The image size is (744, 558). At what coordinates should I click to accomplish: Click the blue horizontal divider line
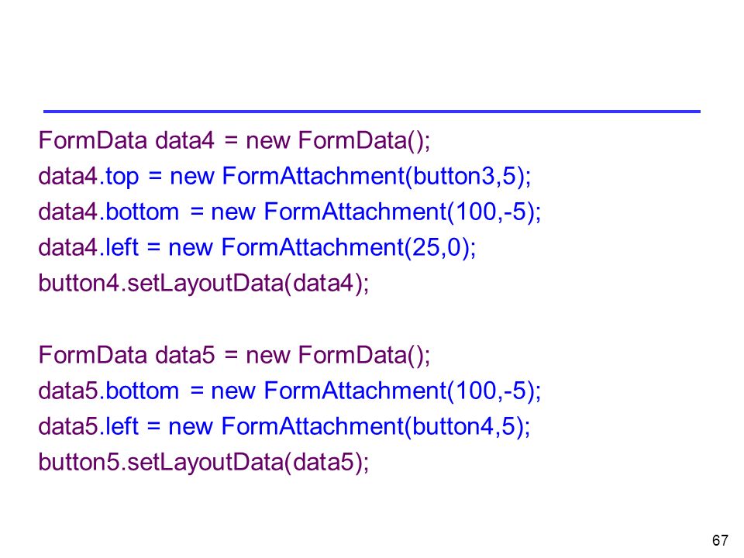coord(372,112)
